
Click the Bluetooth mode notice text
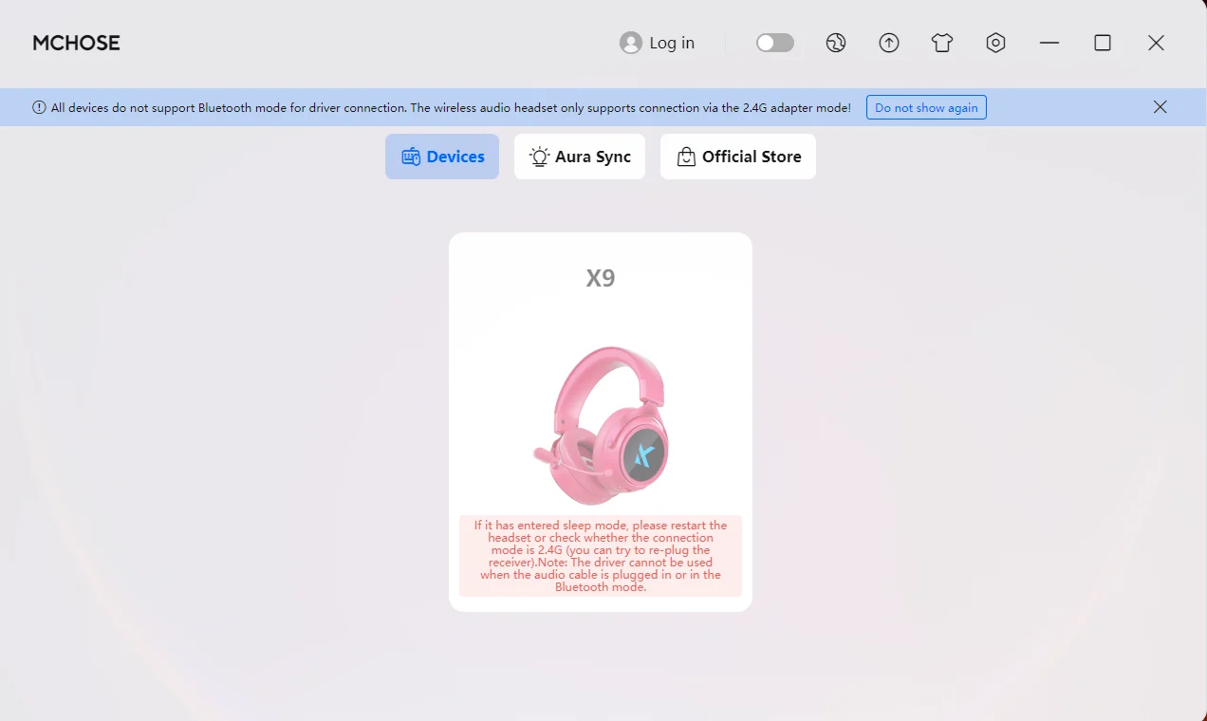point(451,107)
